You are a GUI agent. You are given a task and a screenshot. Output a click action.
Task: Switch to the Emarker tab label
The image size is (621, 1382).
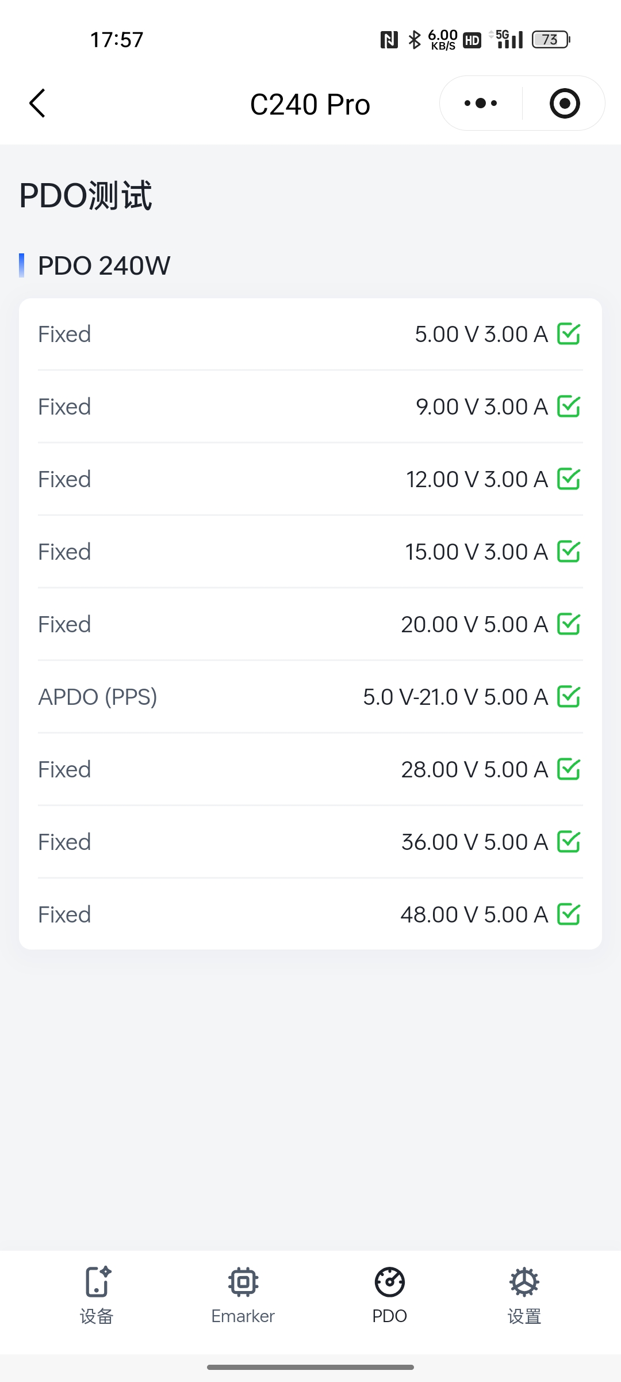[243, 1316]
